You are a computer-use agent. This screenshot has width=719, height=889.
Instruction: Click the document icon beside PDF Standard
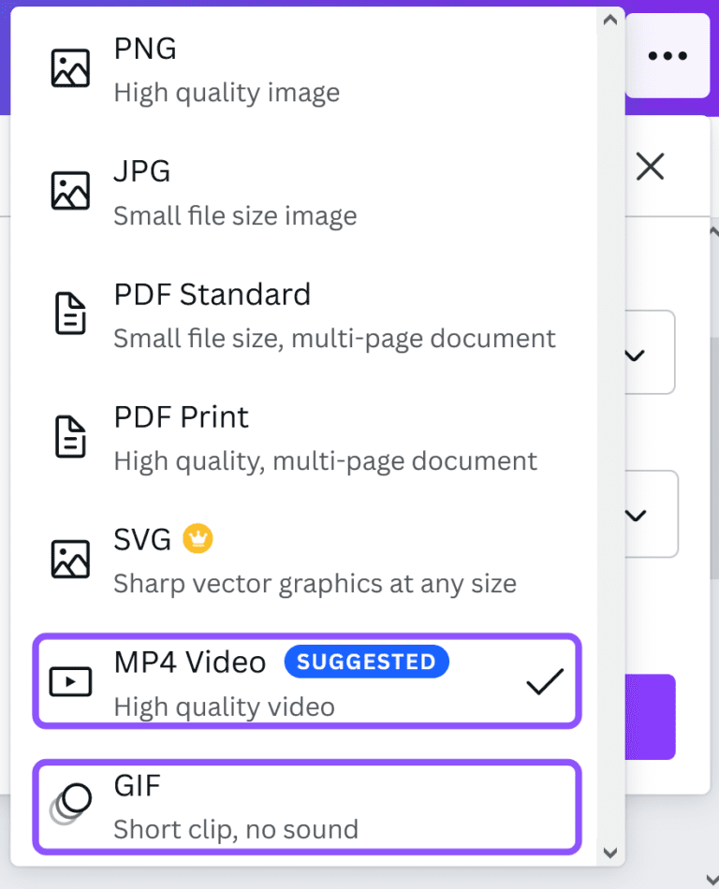(x=70, y=313)
